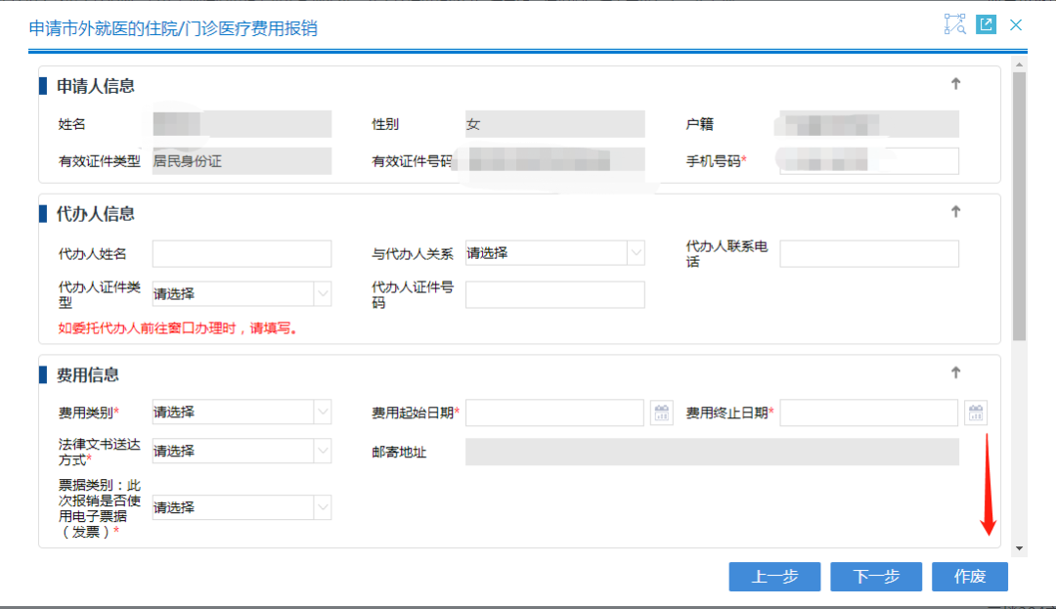
Task: Click the 手机号码 input field
Action: click(x=868, y=160)
